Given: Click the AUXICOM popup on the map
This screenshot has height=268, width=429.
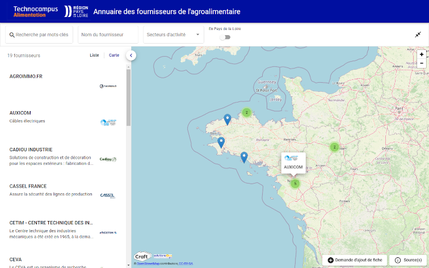Looking at the screenshot, I should 293,163.
